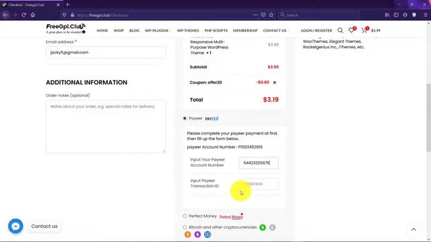The height and width of the screenshot is (242, 431).
Task: Click the LOGIN / REGISTER link
Action: [317, 30]
